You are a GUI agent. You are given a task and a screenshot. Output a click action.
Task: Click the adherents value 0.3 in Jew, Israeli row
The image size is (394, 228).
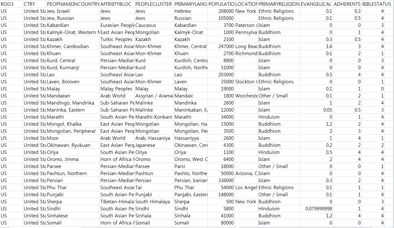347,11
